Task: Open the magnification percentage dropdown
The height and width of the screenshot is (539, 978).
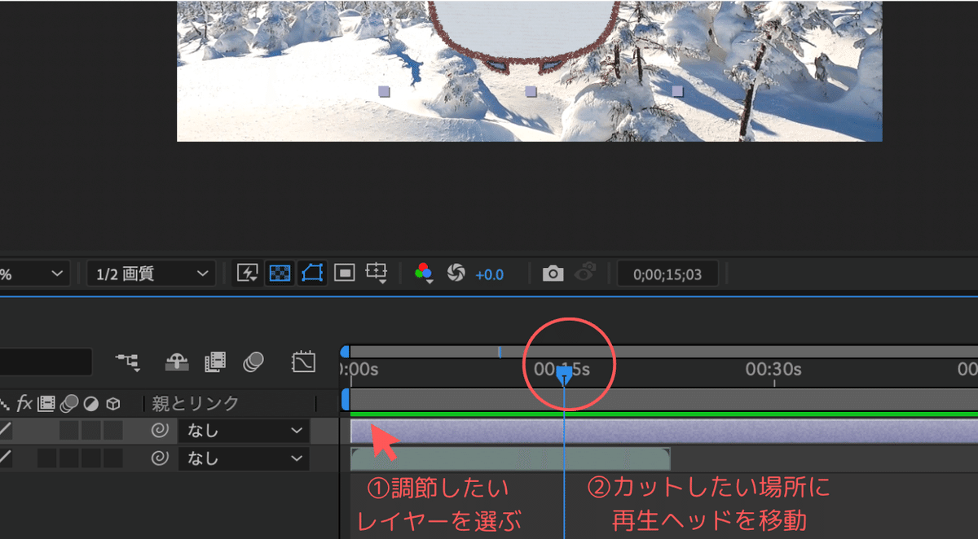Action: (x=33, y=274)
